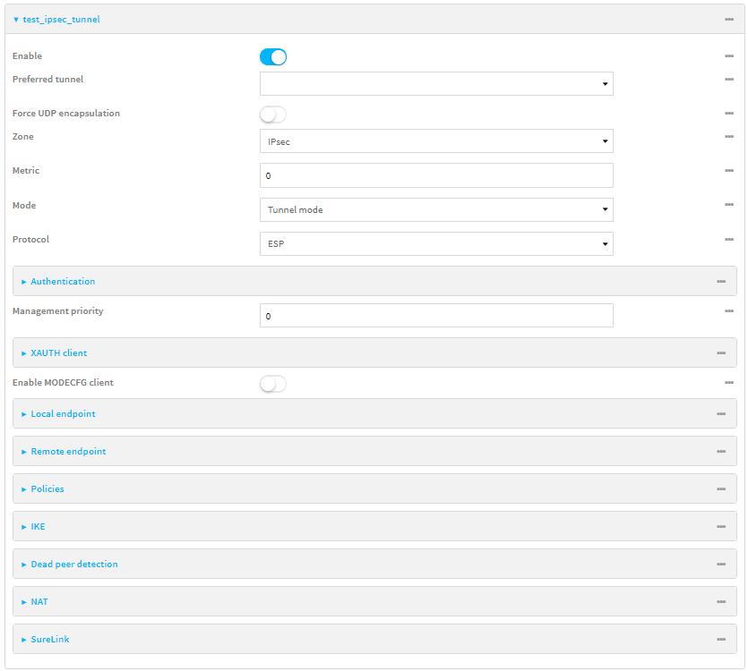Image resolution: width=748 pixels, height=671 pixels.
Task: Open Dead peer detection section options menu
Action: point(720,564)
